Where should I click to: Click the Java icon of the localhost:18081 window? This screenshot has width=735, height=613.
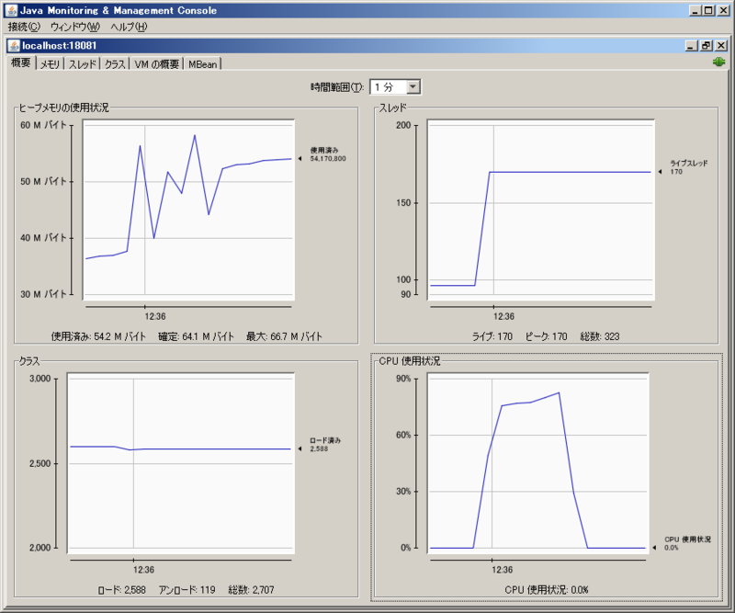[x=15, y=46]
